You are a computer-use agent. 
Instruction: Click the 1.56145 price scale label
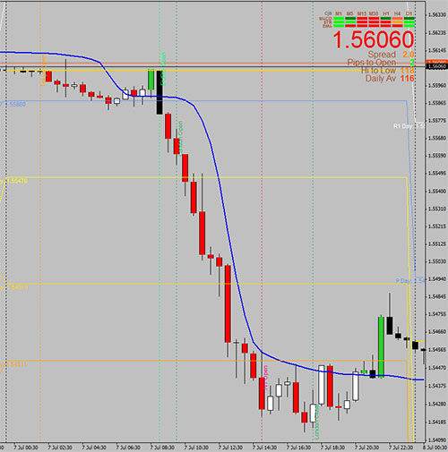click(x=436, y=50)
